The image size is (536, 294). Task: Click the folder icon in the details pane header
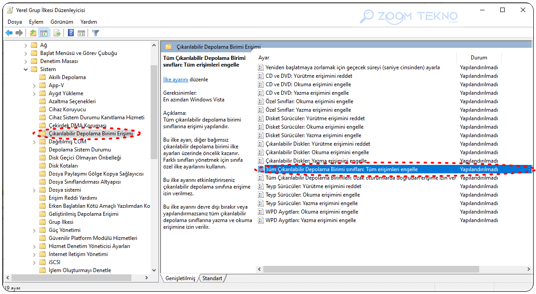(x=168, y=47)
